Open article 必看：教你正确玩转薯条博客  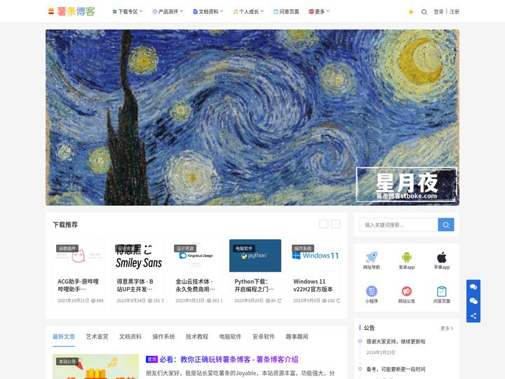pos(229,359)
